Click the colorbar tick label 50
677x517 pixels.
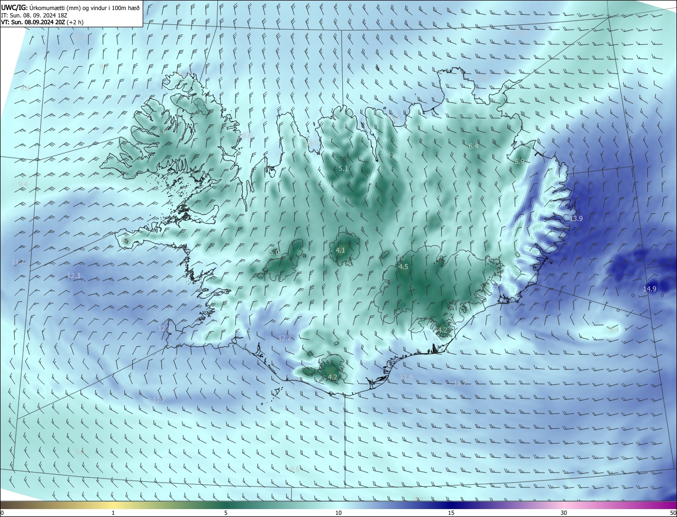point(673,513)
